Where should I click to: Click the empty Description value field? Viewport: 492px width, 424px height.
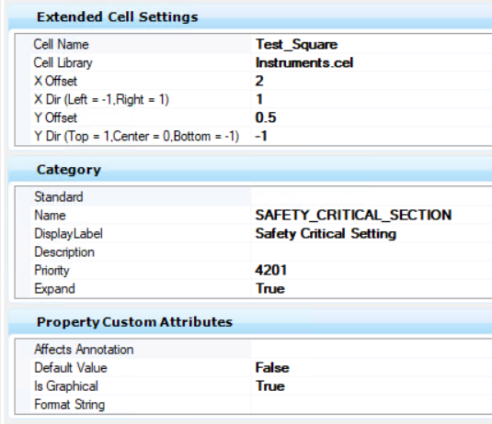372,251
